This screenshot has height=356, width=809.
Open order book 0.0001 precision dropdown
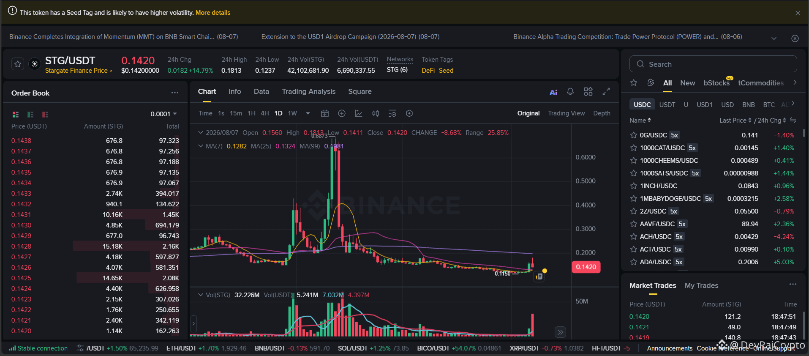pyautogui.click(x=163, y=114)
